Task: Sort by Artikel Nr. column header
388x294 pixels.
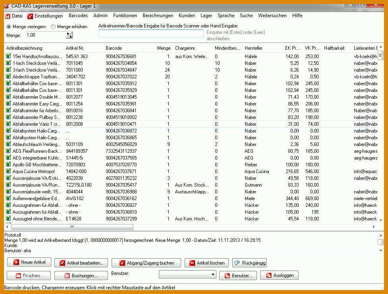Action: [75, 48]
